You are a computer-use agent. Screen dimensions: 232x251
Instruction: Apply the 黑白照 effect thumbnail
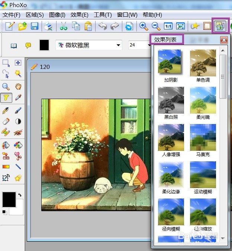[x=171, y=100]
